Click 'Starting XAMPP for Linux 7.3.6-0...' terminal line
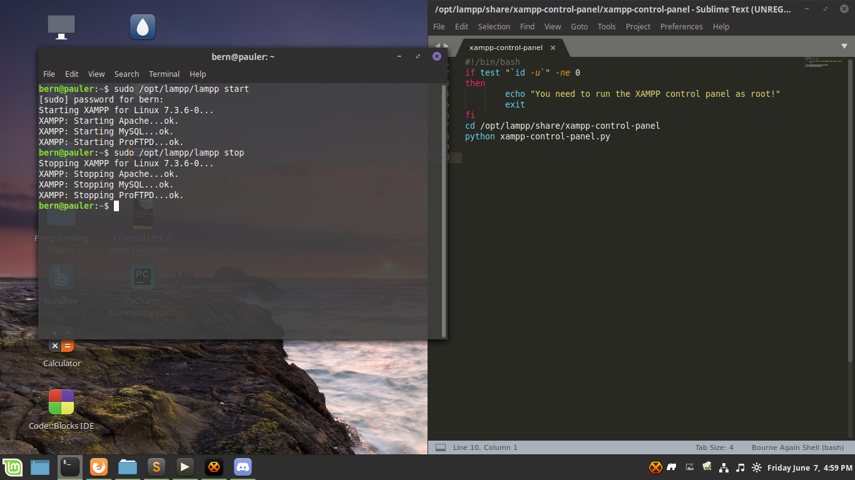 [x=126, y=110]
